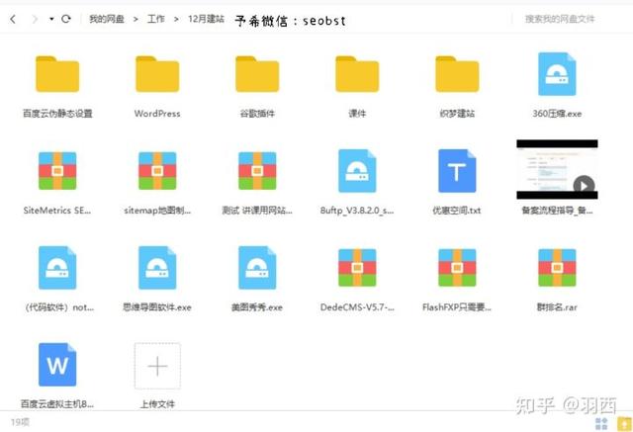The image size is (633, 432).
Task: Click the 上传文件 plus tile
Action: (x=157, y=366)
